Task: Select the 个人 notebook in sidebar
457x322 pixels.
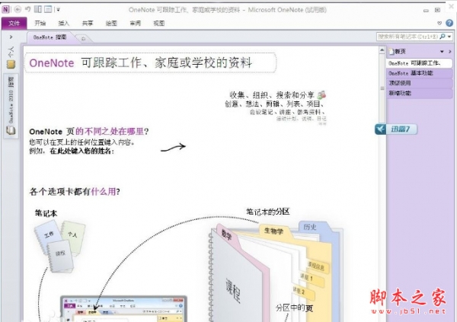Action: 11,57
